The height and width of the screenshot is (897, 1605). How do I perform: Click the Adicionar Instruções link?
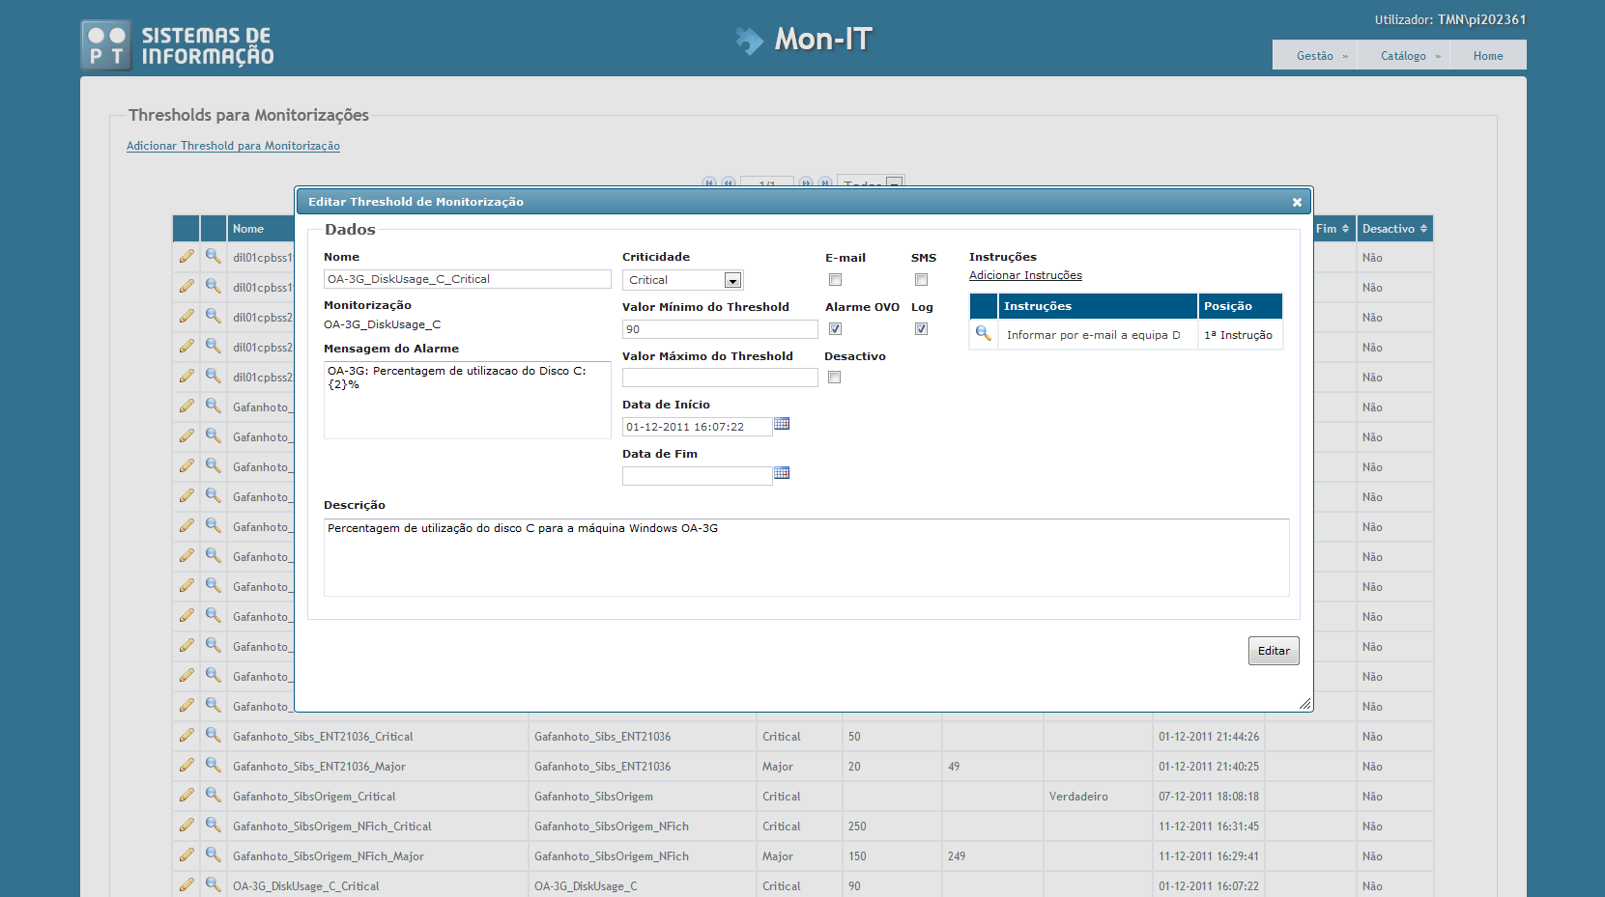click(1025, 275)
